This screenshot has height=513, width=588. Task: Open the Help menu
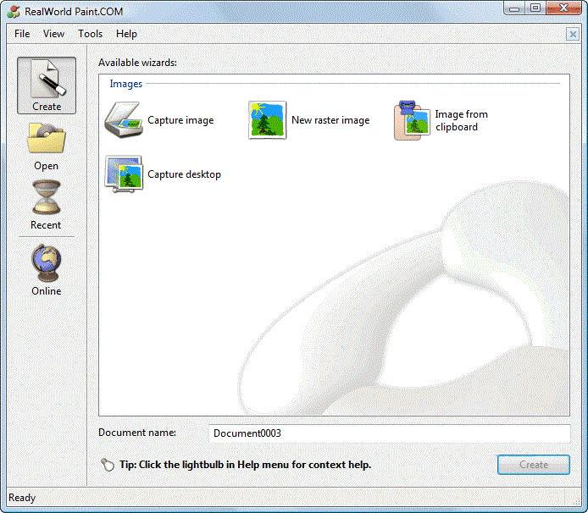tap(126, 34)
